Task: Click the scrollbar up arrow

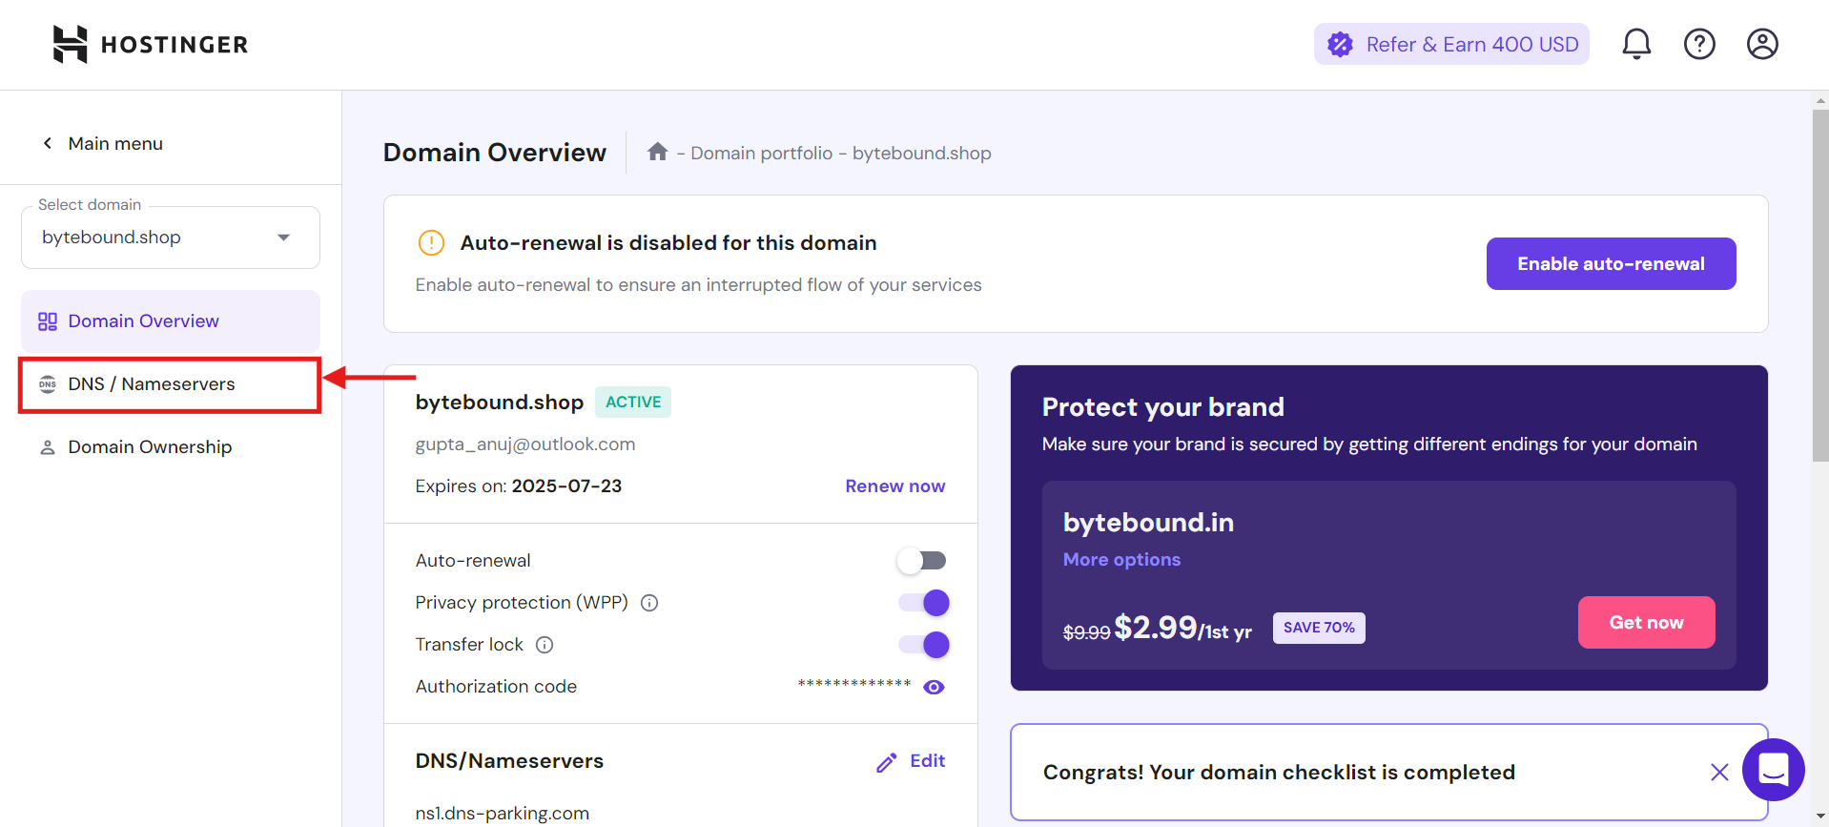Action: point(1820,99)
